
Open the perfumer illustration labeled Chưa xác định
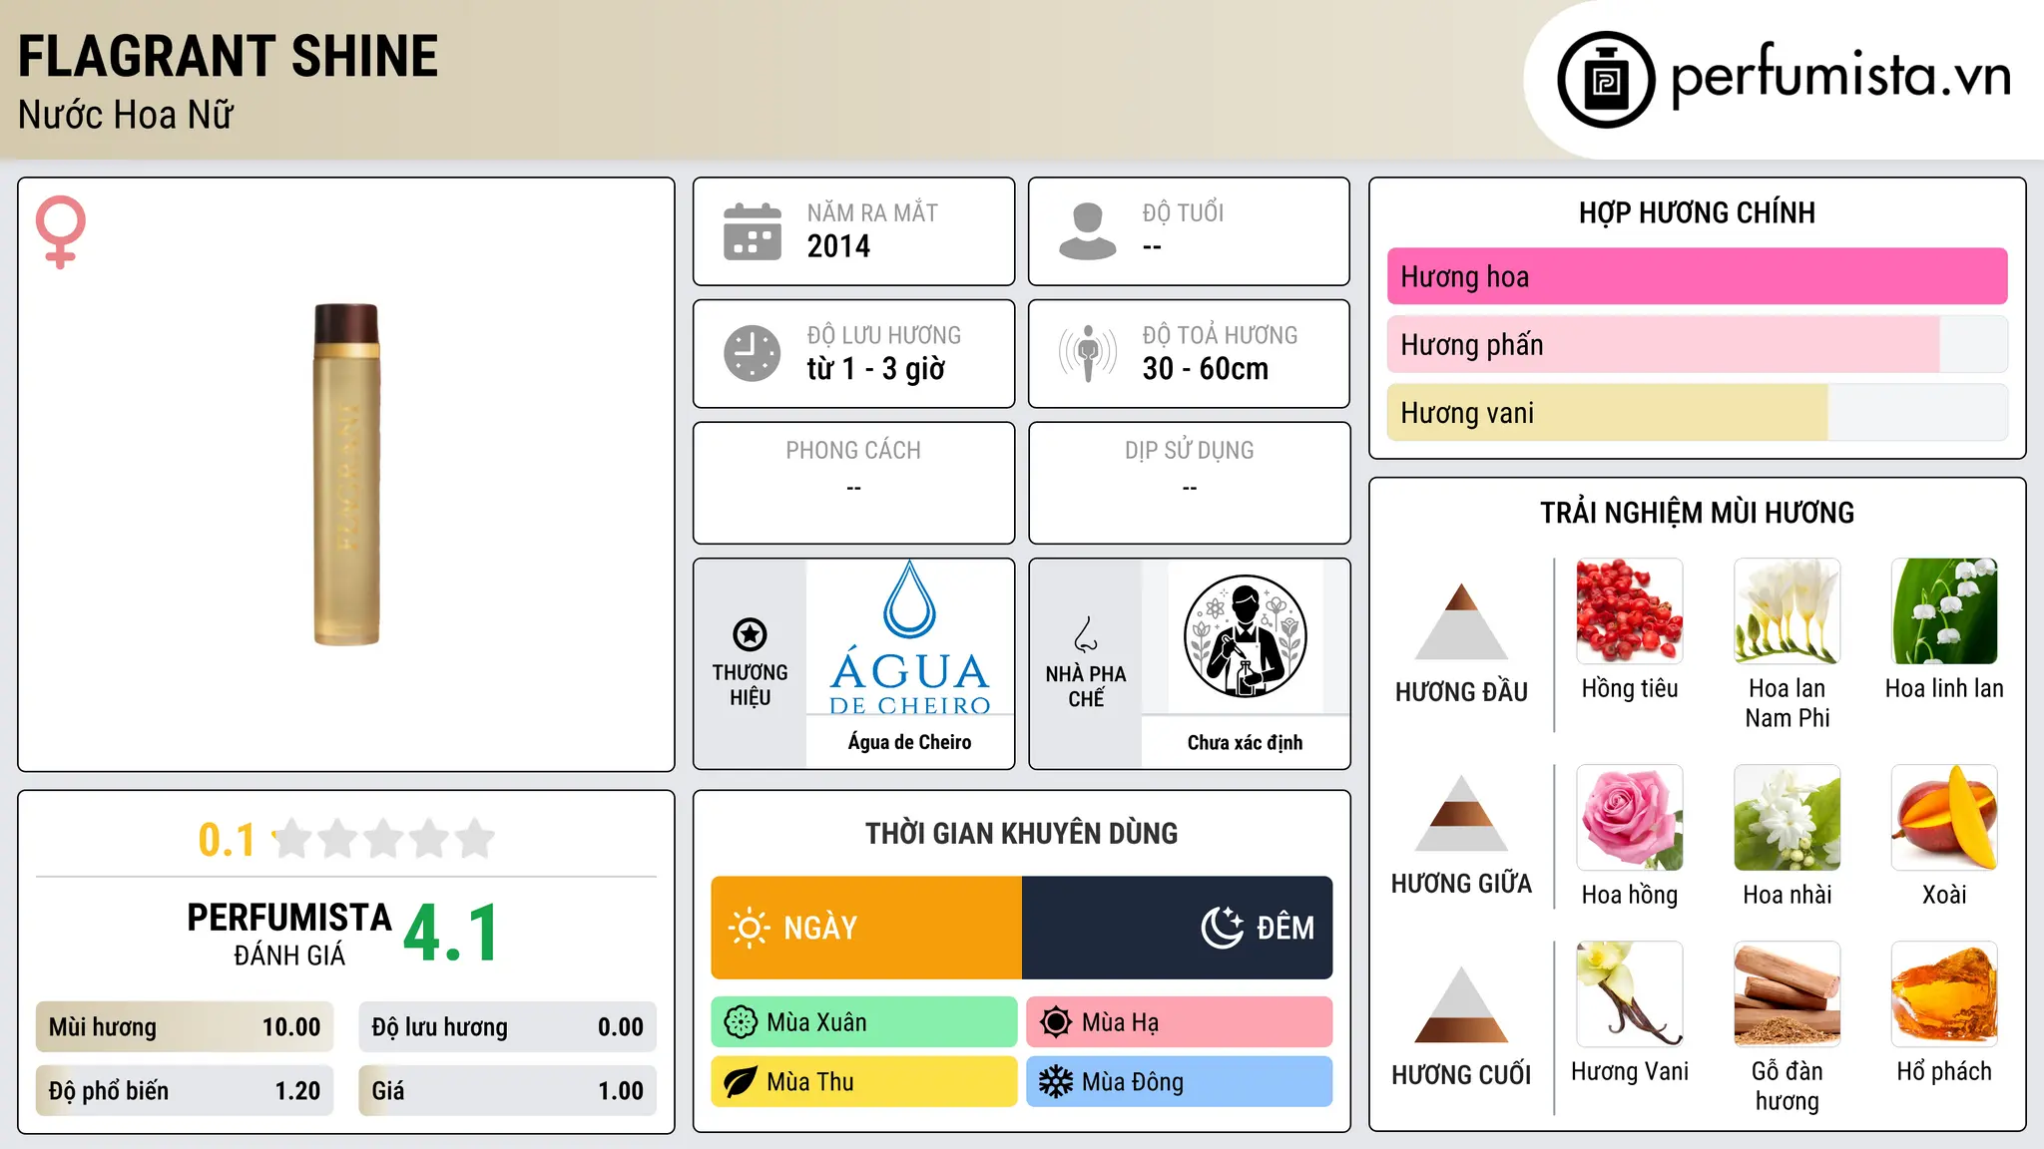pyautogui.click(x=1245, y=636)
